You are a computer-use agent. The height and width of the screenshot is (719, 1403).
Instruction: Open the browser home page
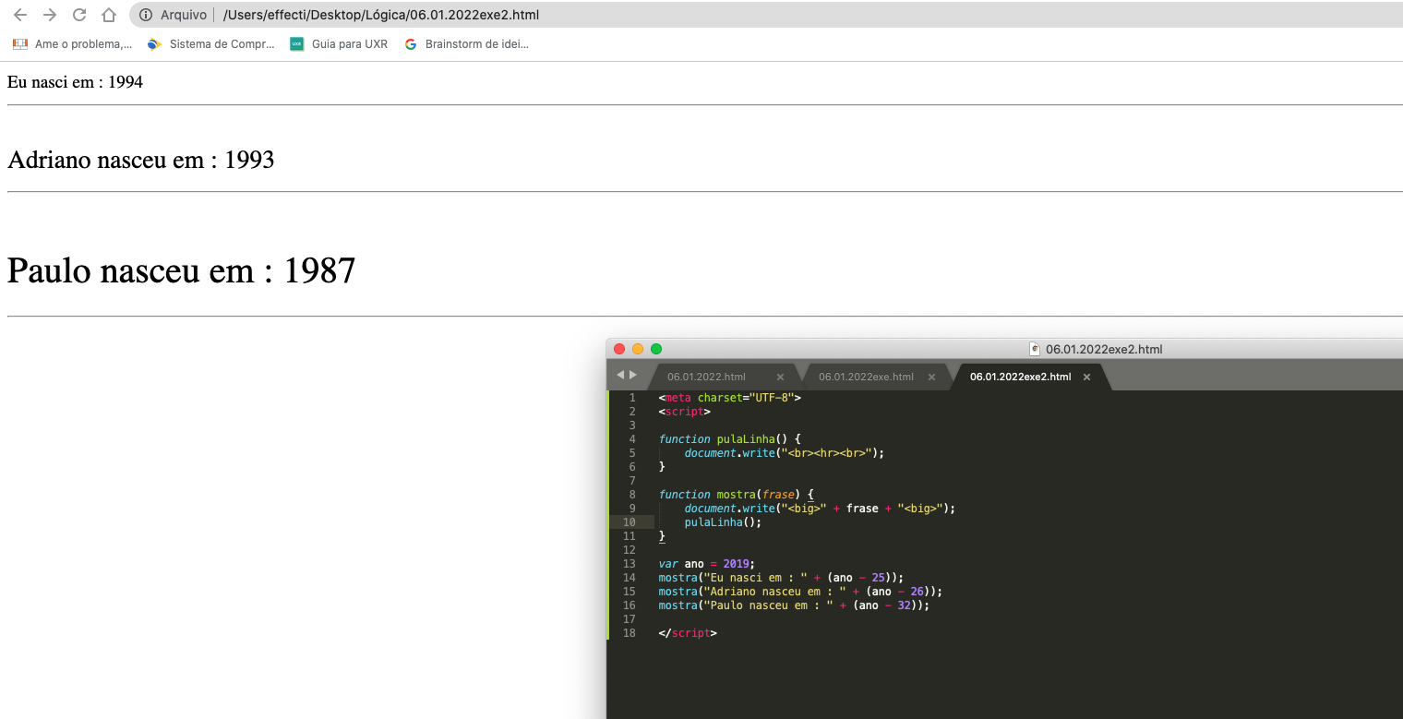point(109,15)
